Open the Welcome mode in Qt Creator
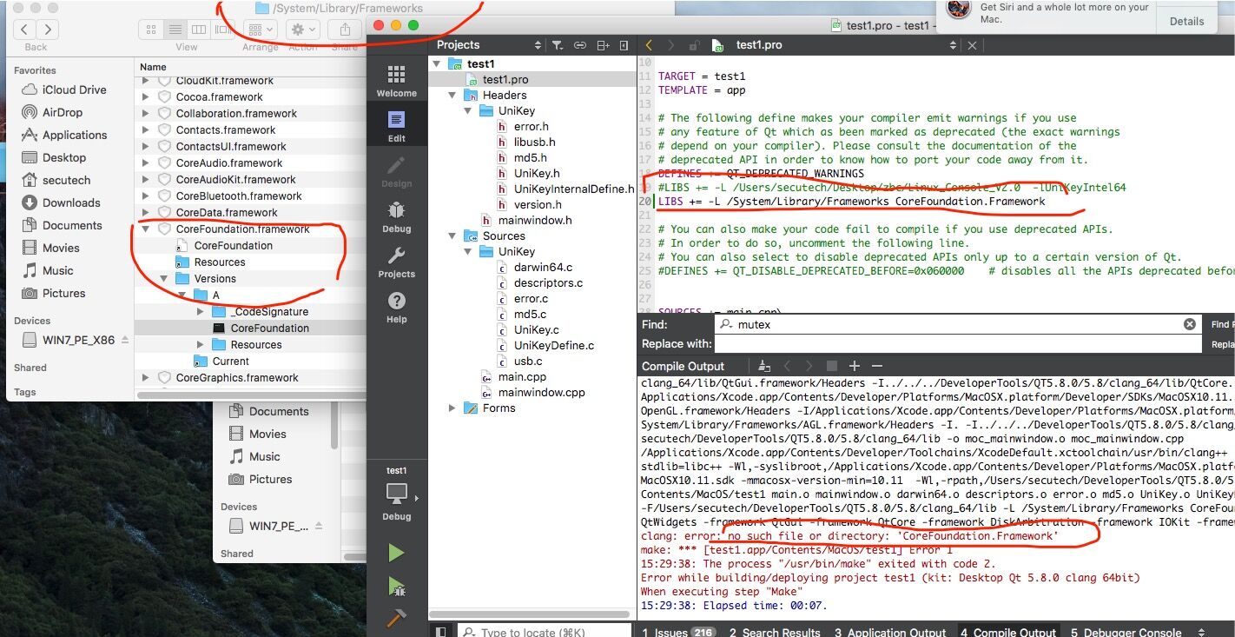 pyautogui.click(x=396, y=82)
